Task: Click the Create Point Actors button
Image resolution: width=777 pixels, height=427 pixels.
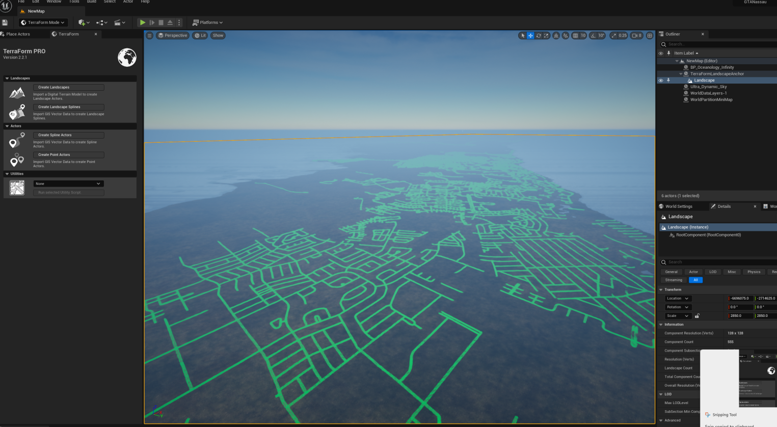Action: point(69,155)
